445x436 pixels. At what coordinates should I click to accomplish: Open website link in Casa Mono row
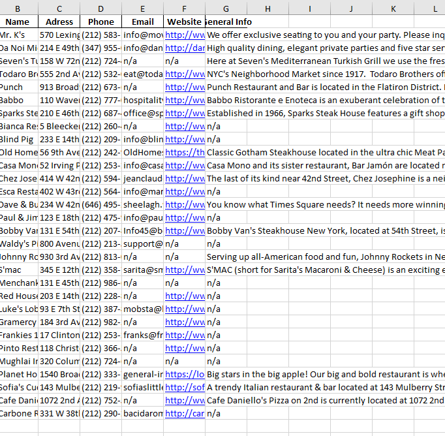[x=185, y=166]
